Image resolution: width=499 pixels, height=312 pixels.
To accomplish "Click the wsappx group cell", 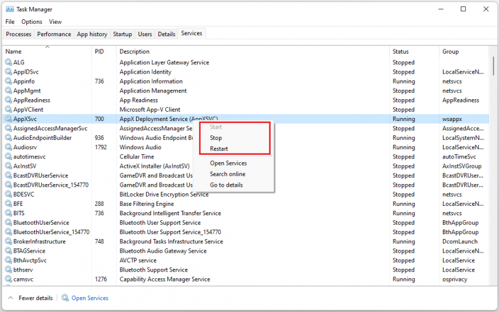I will (x=452, y=119).
